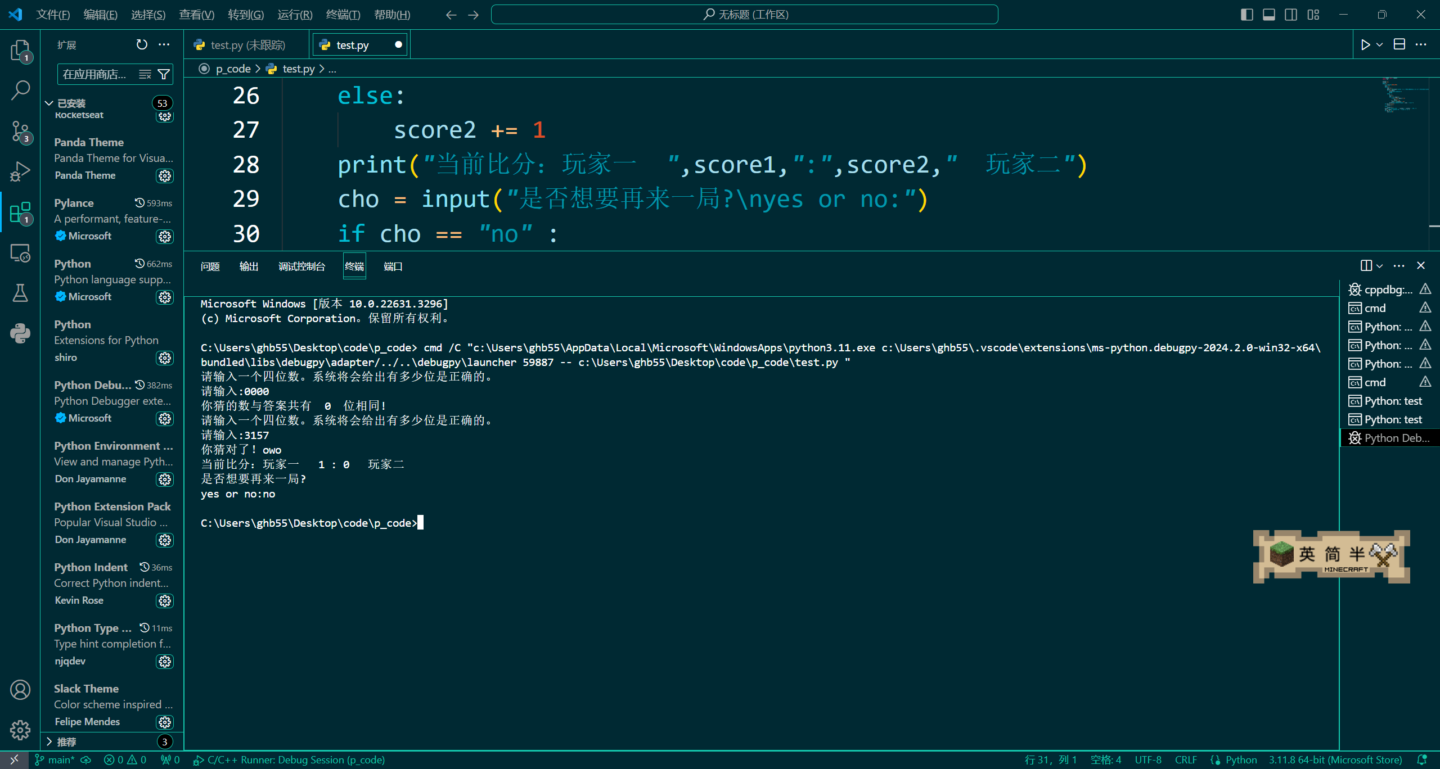
Task: Open Run and Debug view icon
Action: pos(20,171)
